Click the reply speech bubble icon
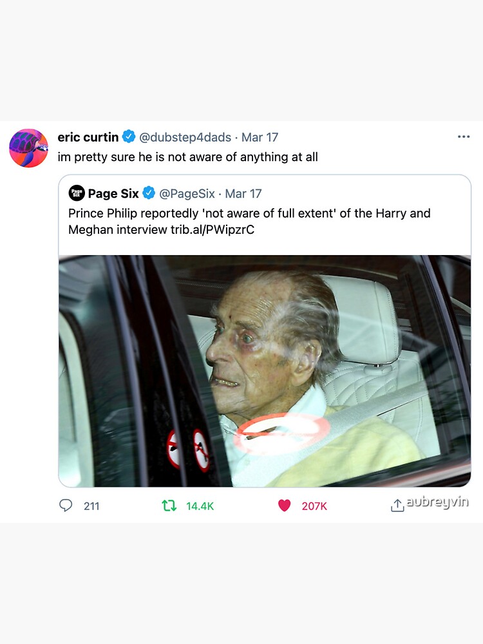 [66, 506]
